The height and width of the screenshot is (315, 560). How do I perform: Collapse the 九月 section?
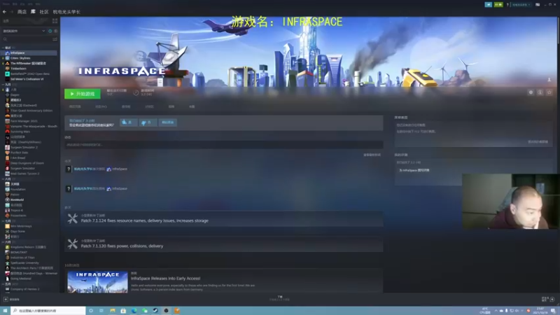(3, 84)
